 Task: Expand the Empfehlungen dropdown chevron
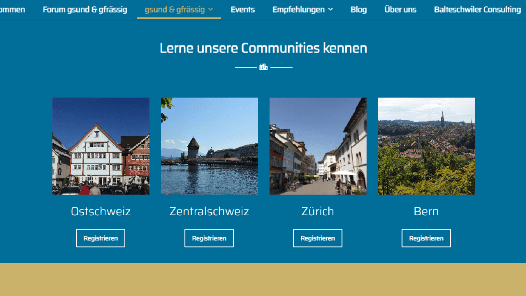pyautogui.click(x=331, y=10)
